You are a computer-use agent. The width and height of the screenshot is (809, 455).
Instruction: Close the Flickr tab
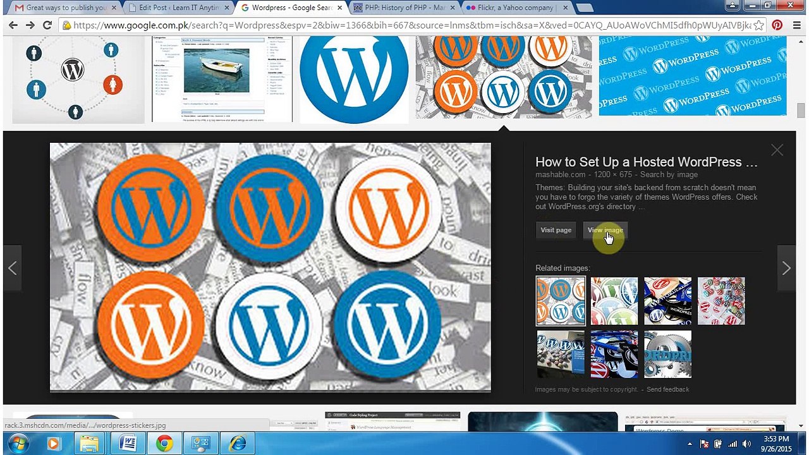[x=565, y=8]
